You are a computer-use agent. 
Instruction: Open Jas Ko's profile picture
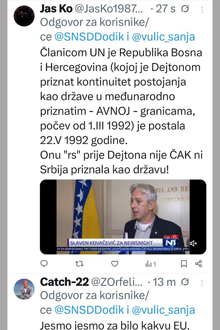[x=24, y=16]
